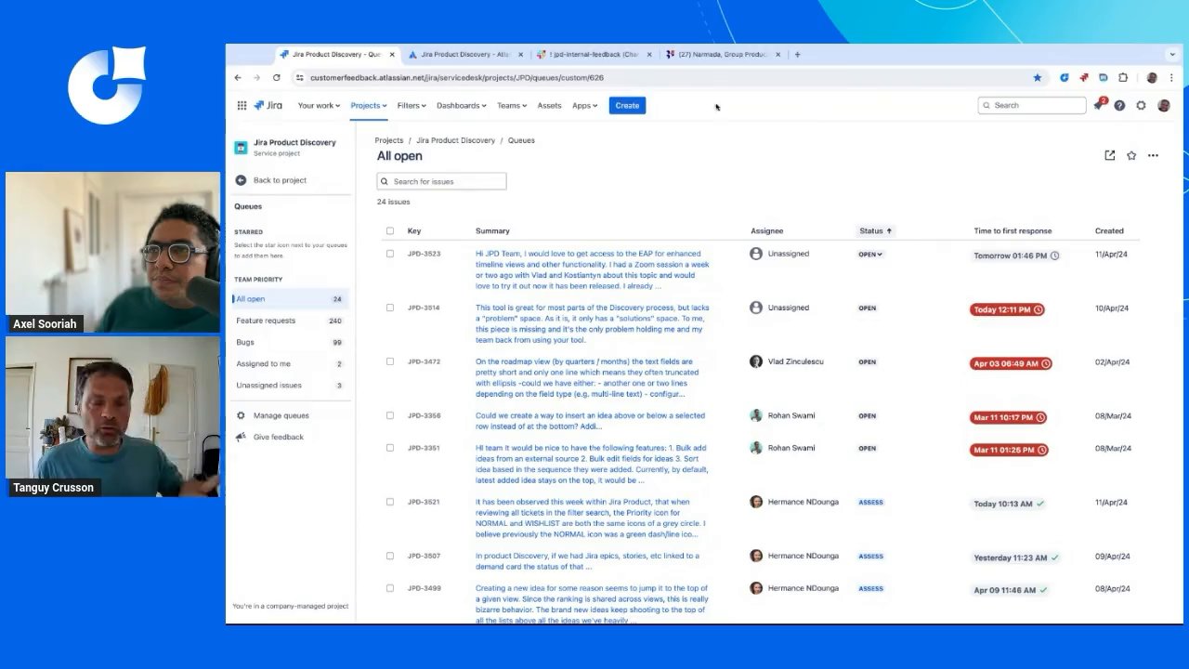Open queue in new window icon

[1109, 155]
